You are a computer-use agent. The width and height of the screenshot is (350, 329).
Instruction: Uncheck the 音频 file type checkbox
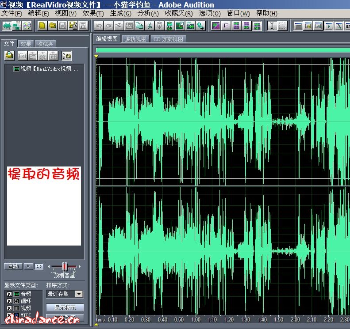tap(9, 294)
